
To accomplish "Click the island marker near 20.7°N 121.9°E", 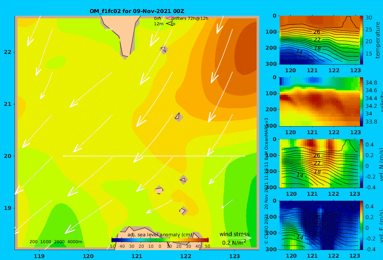I will tap(178, 117).
